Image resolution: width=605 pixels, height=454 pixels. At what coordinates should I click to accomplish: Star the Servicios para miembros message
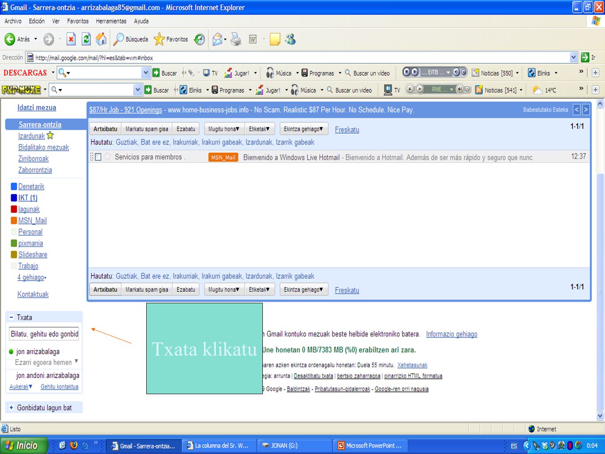coord(107,157)
